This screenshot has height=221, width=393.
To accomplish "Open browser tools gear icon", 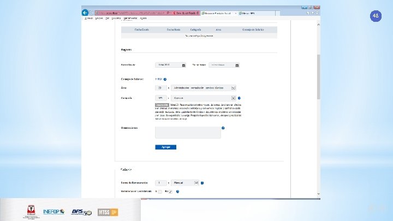I will 317,13.
